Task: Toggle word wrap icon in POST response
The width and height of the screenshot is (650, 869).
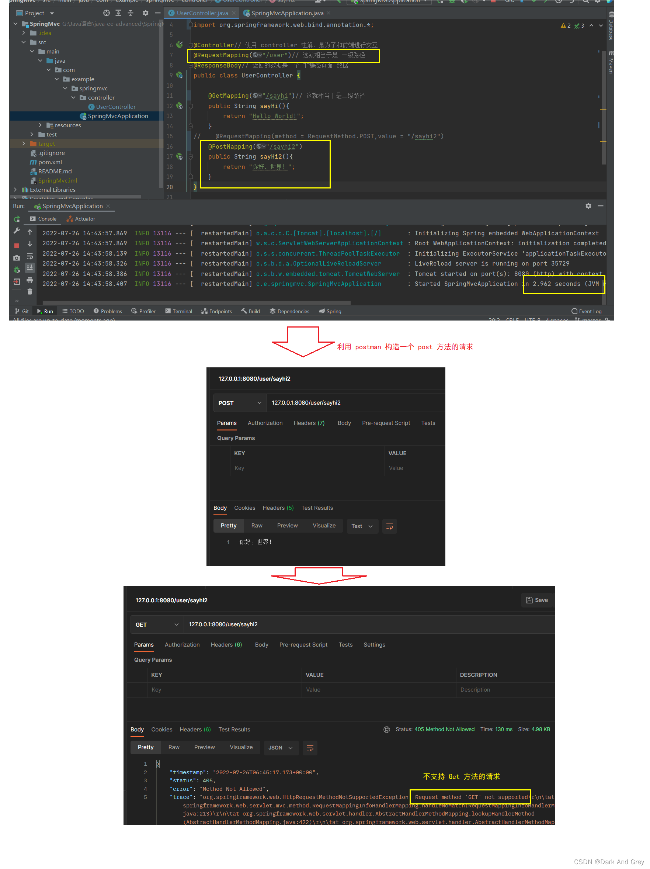Action: coord(389,526)
